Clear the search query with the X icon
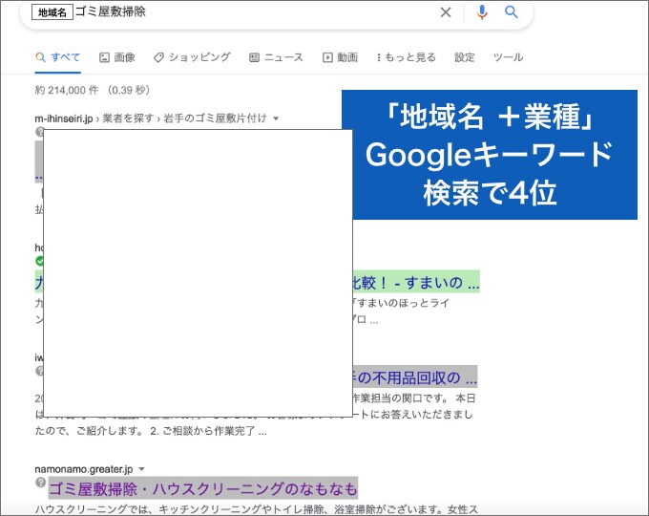This screenshot has width=649, height=516. (x=446, y=12)
